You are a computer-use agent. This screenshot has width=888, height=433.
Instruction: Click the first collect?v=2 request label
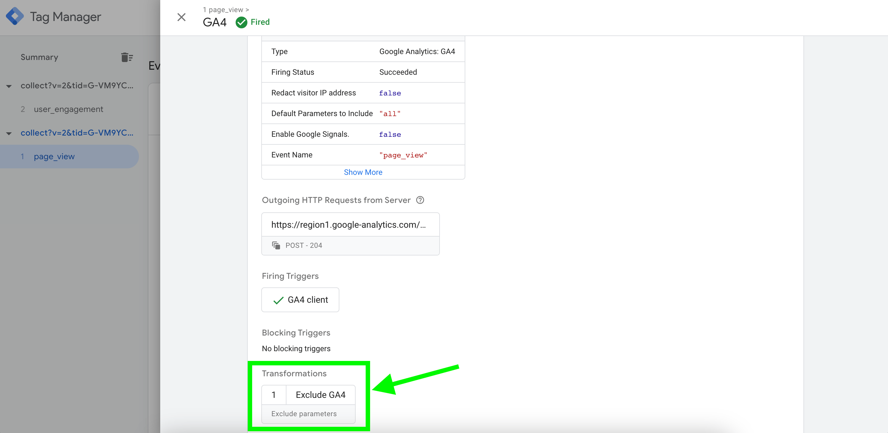[77, 85]
